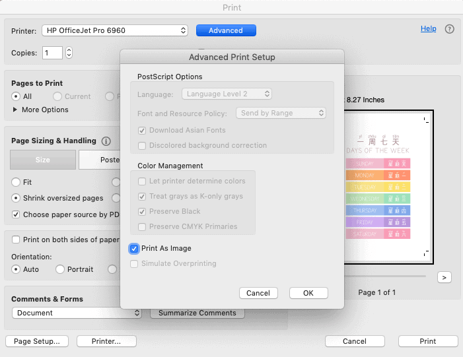Open the HP OfficeJet Pro printer dropdown
The height and width of the screenshot is (357, 463).
(x=115, y=30)
